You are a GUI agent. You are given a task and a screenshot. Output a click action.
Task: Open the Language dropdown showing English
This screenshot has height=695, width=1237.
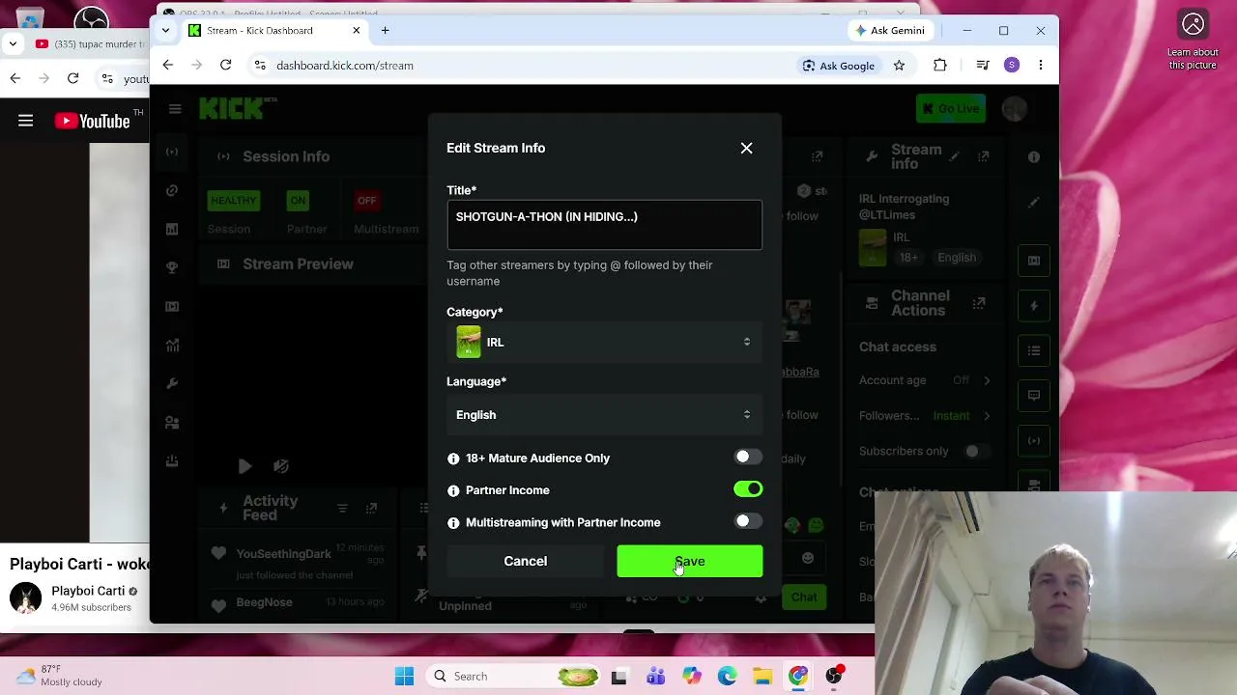pos(604,415)
